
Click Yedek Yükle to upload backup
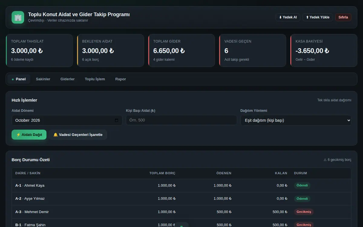318,17
